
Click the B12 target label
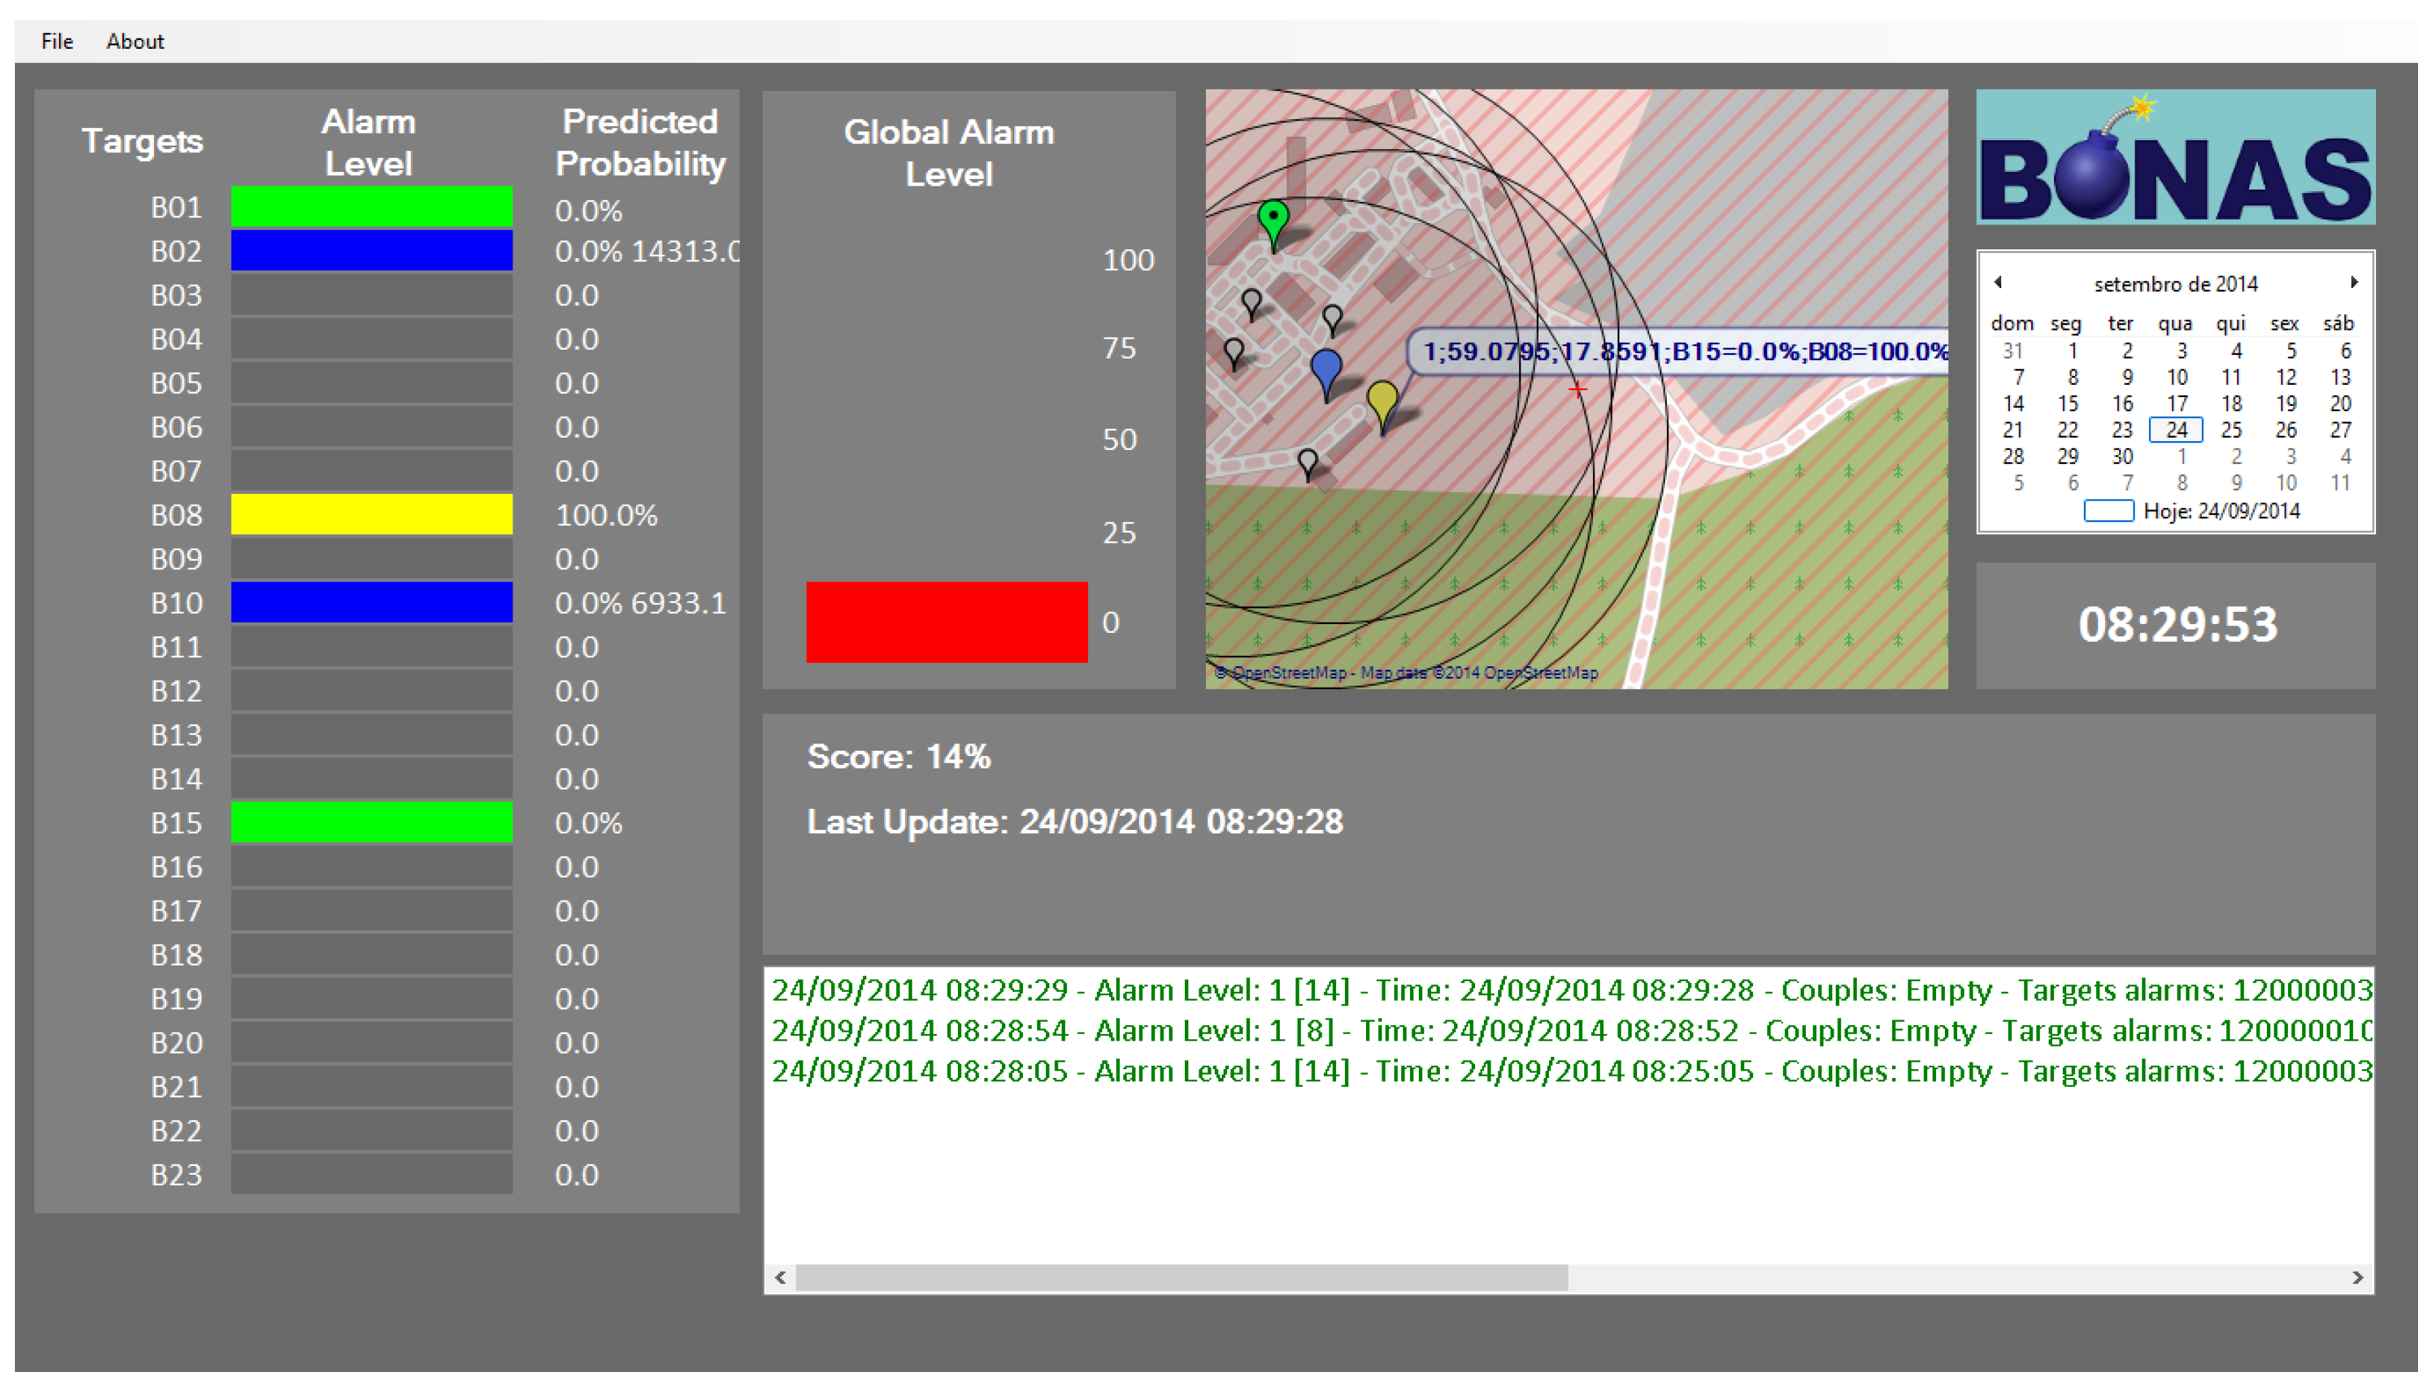click(x=176, y=691)
